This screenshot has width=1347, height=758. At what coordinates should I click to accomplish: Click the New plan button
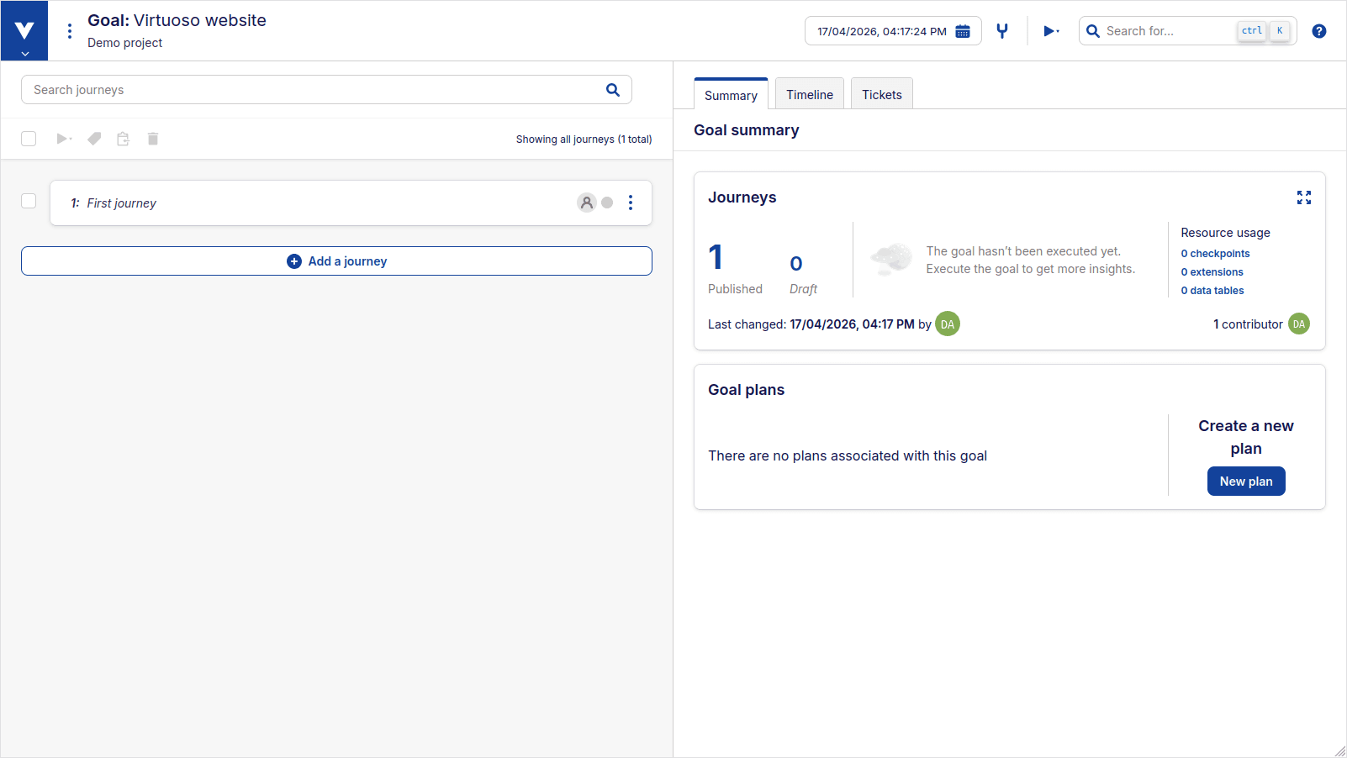point(1245,482)
